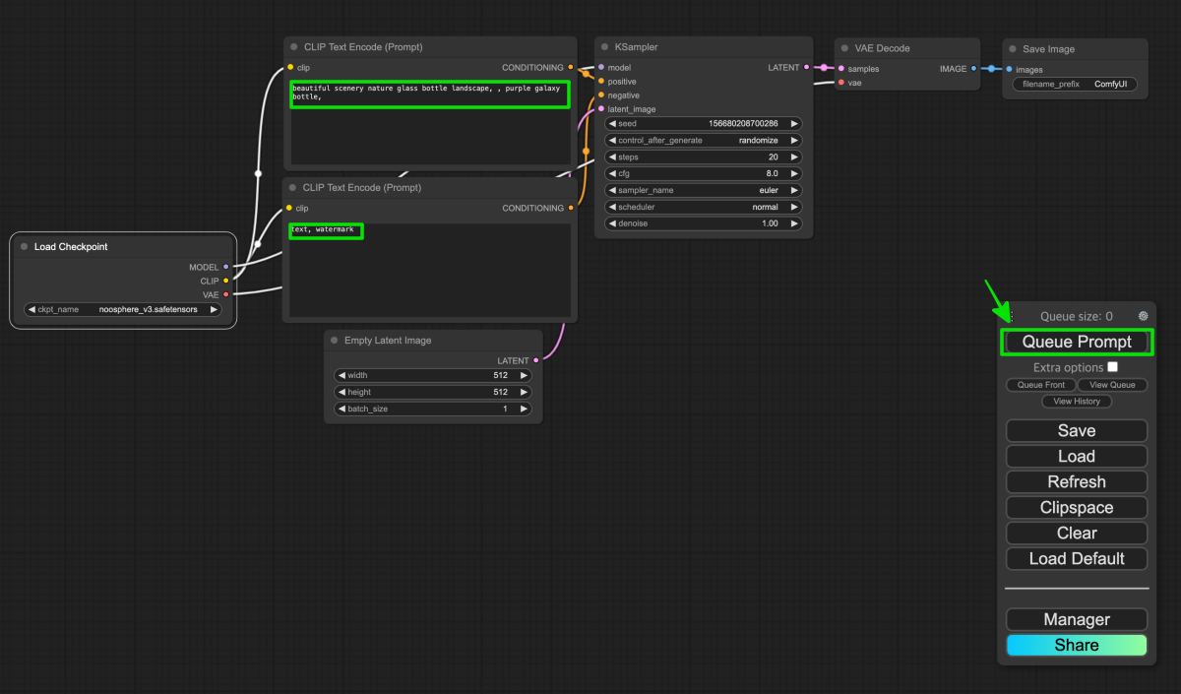1181x694 pixels.
Task: Collapse the Load Checkpoint node dot
Action: [x=25, y=247]
